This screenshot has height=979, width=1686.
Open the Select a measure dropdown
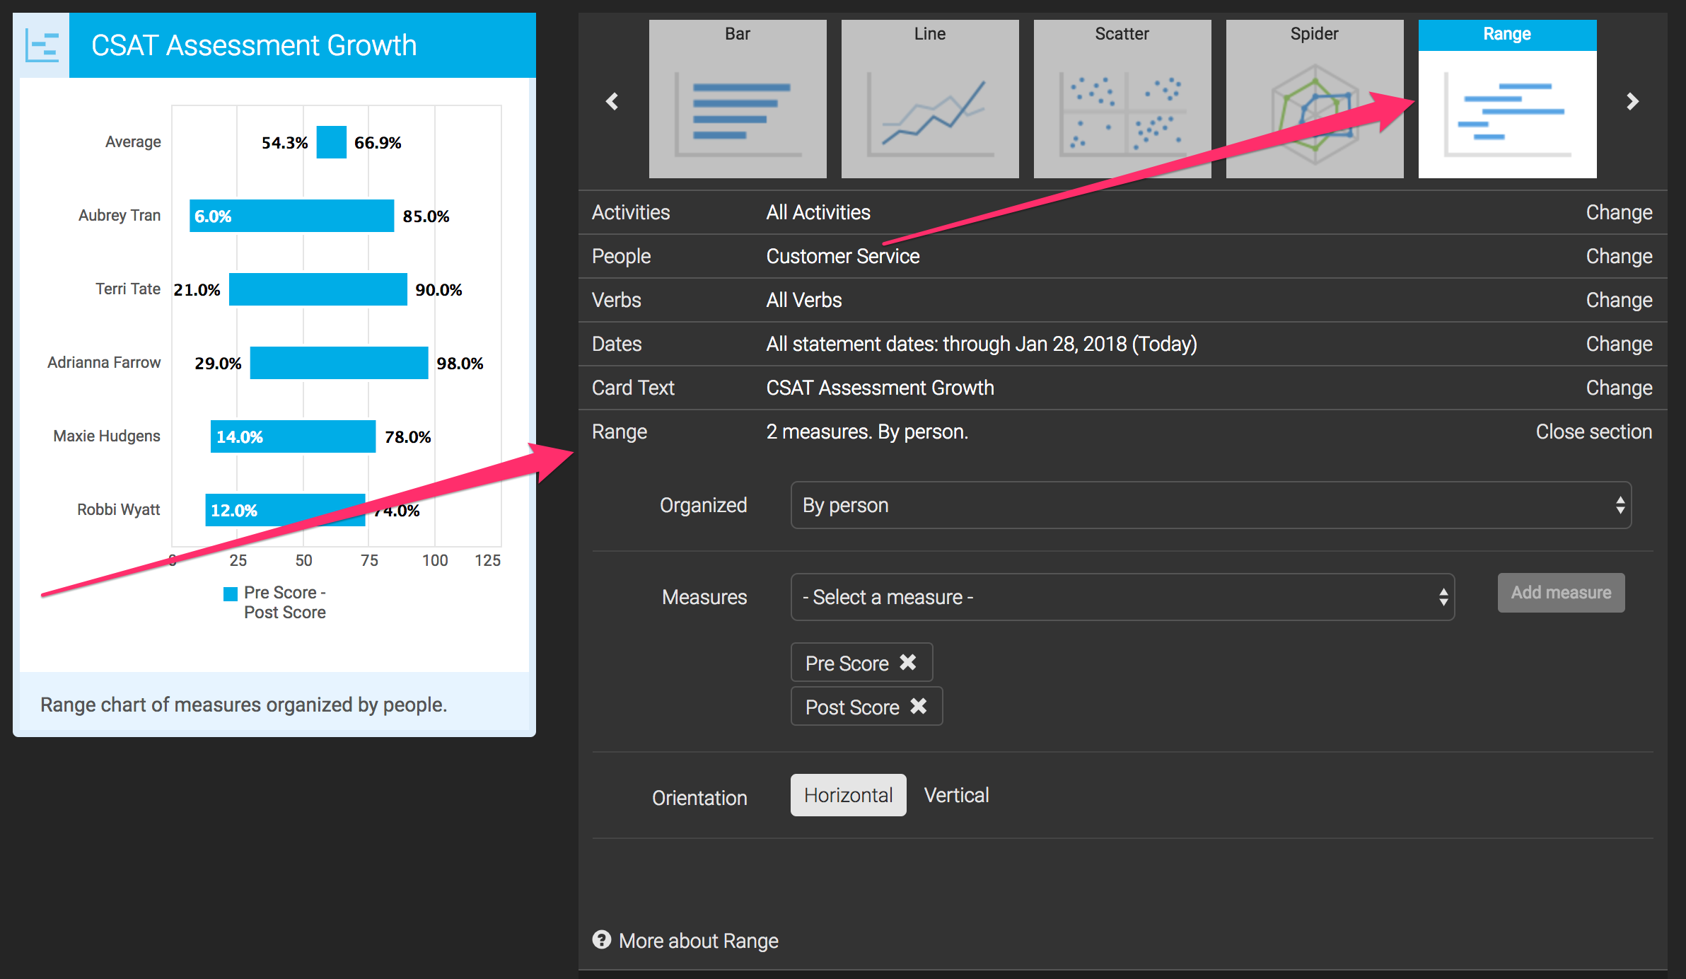coord(1122,597)
